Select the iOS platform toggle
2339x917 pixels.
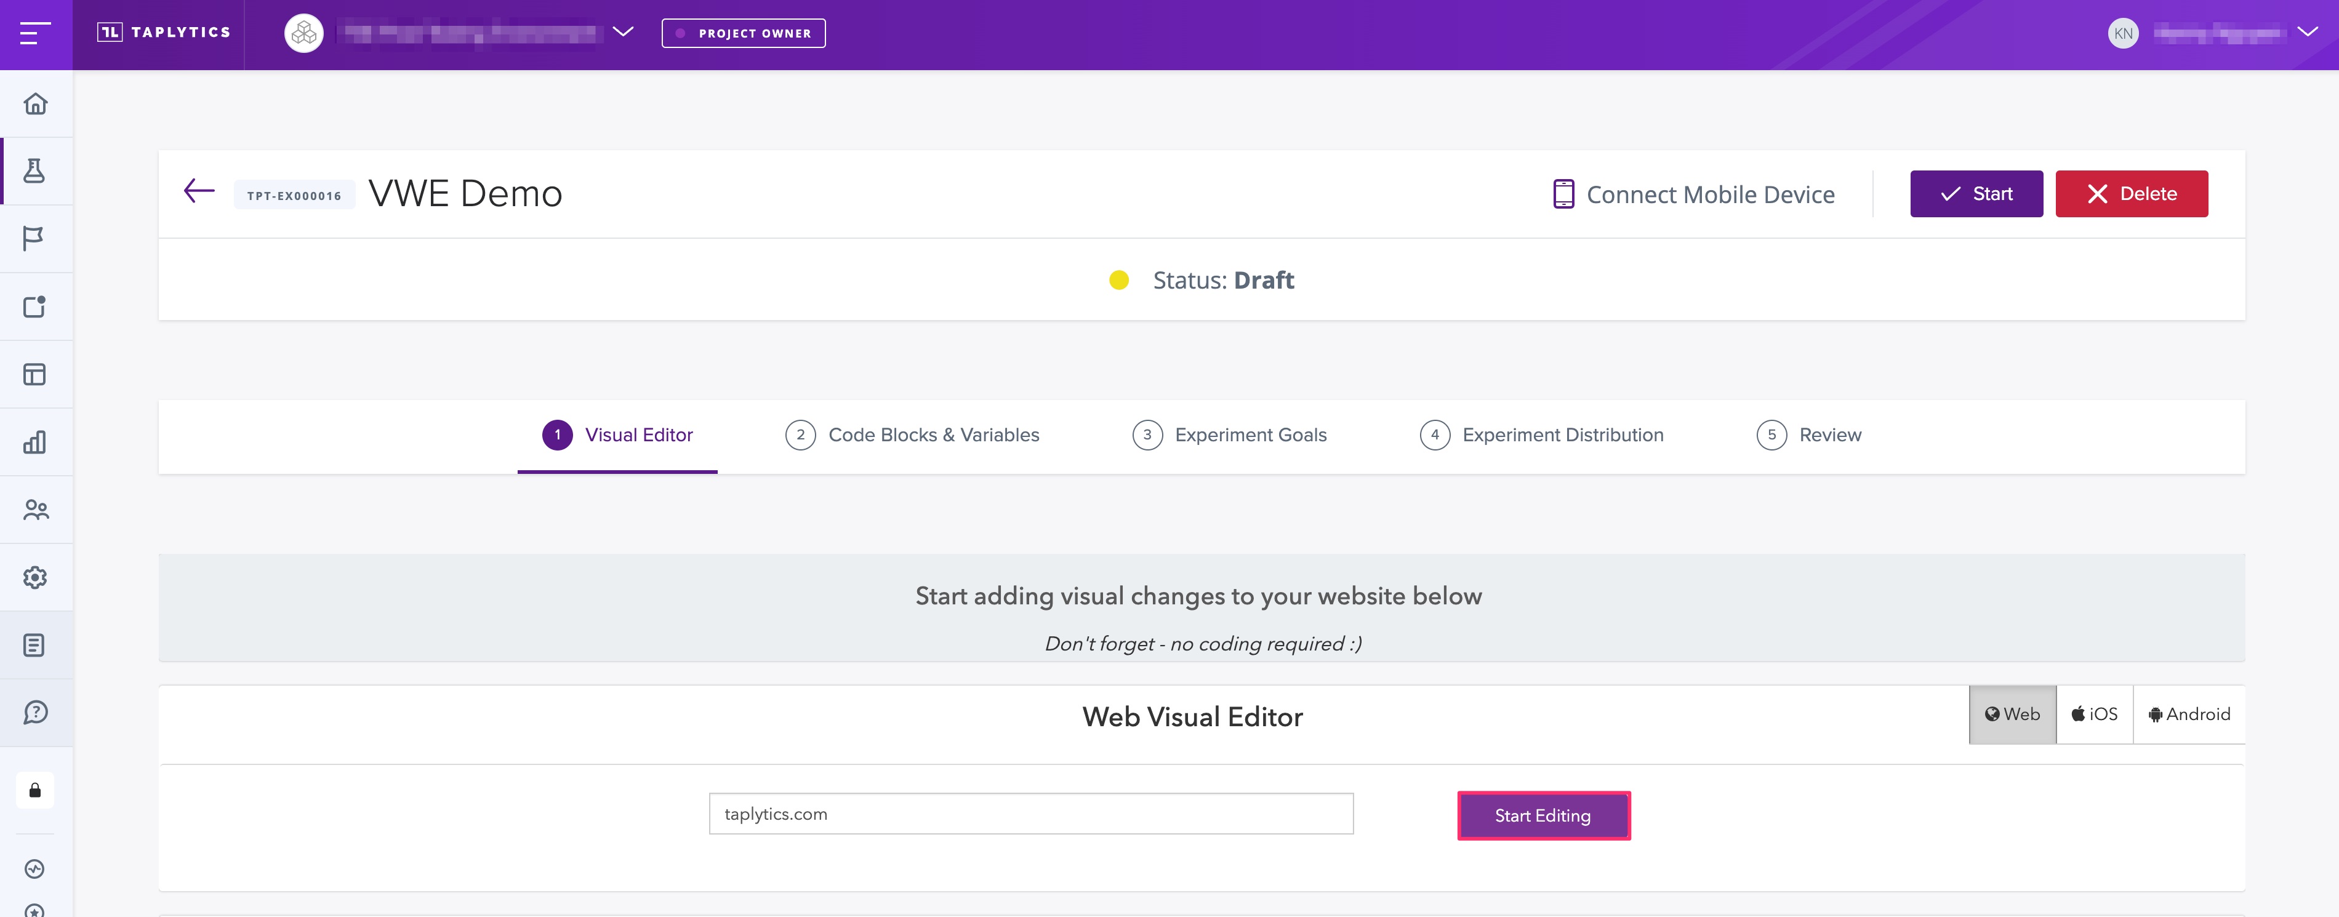pos(2095,715)
